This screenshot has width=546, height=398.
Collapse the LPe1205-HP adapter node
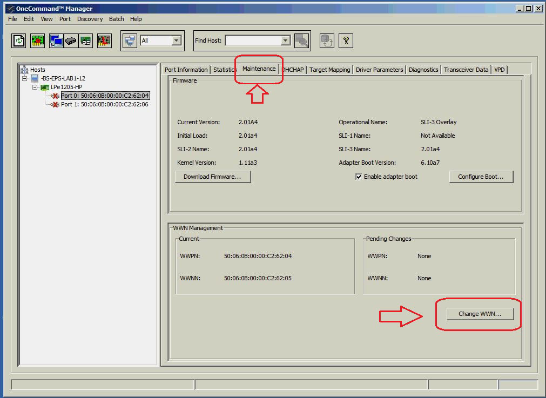(35, 87)
